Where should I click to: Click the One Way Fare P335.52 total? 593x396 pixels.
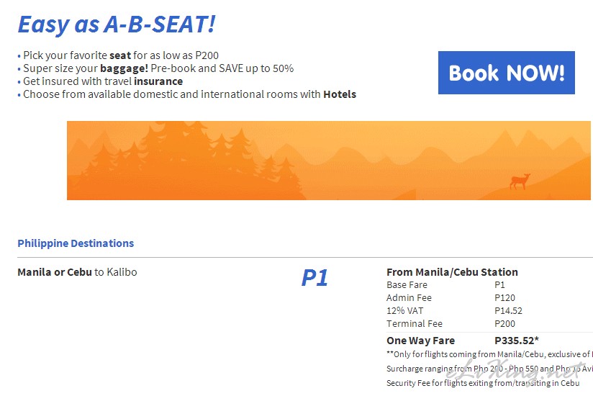[517, 341]
